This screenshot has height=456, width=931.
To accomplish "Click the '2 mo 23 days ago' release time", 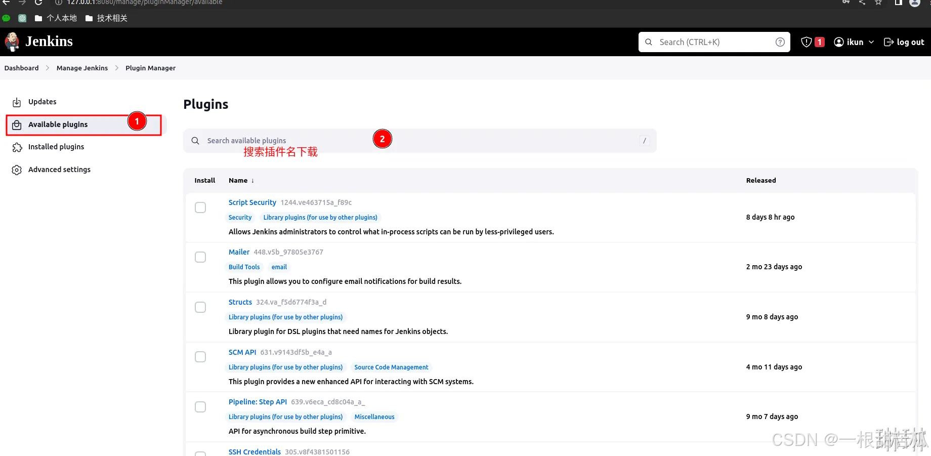I will tap(774, 267).
